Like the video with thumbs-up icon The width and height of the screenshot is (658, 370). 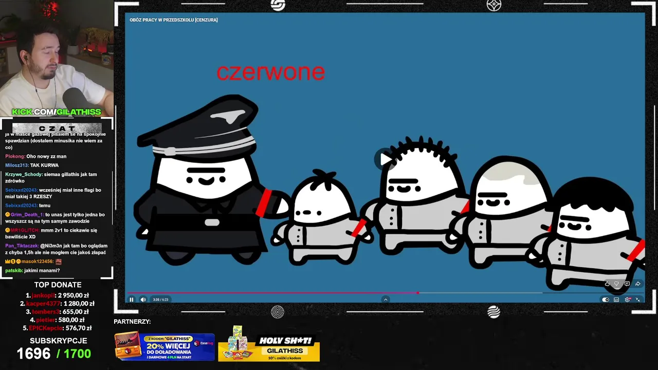(607, 284)
